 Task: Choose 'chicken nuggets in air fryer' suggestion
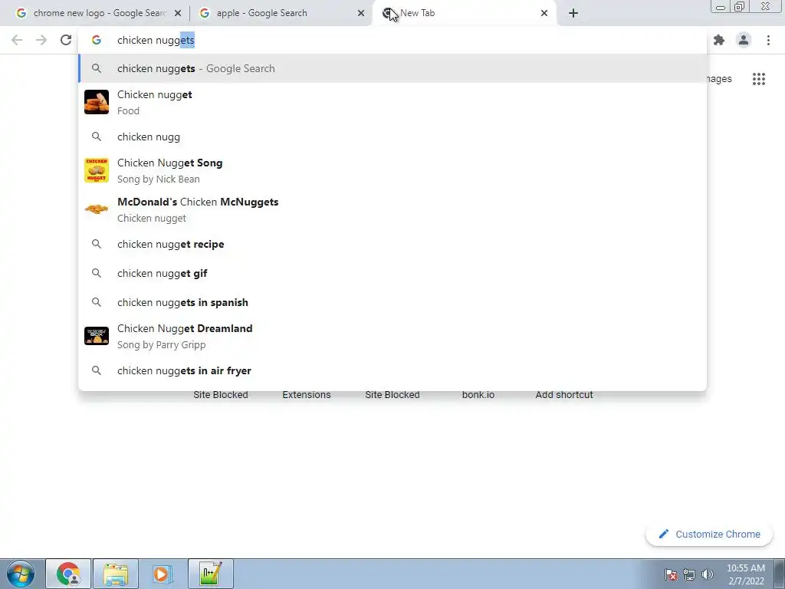pyautogui.click(x=392, y=370)
